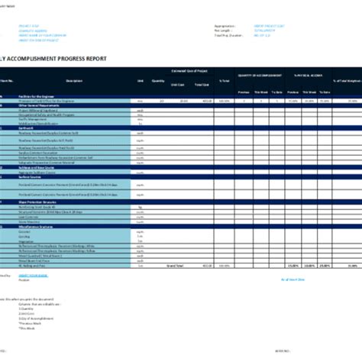Click the Estimated Cost of Project header
This screenshot has width=362, height=362.
pos(189,71)
